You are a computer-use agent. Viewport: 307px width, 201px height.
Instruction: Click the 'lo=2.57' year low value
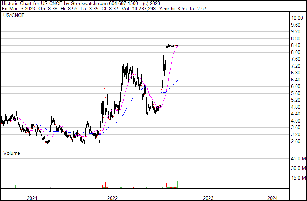[198, 9]
